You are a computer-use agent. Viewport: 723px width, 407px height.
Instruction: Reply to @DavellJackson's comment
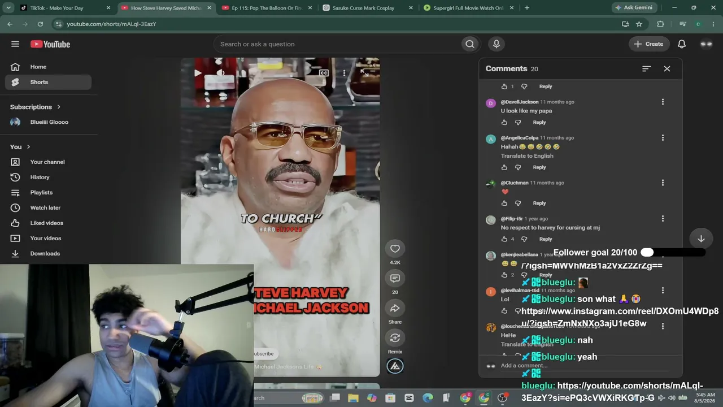539,122
